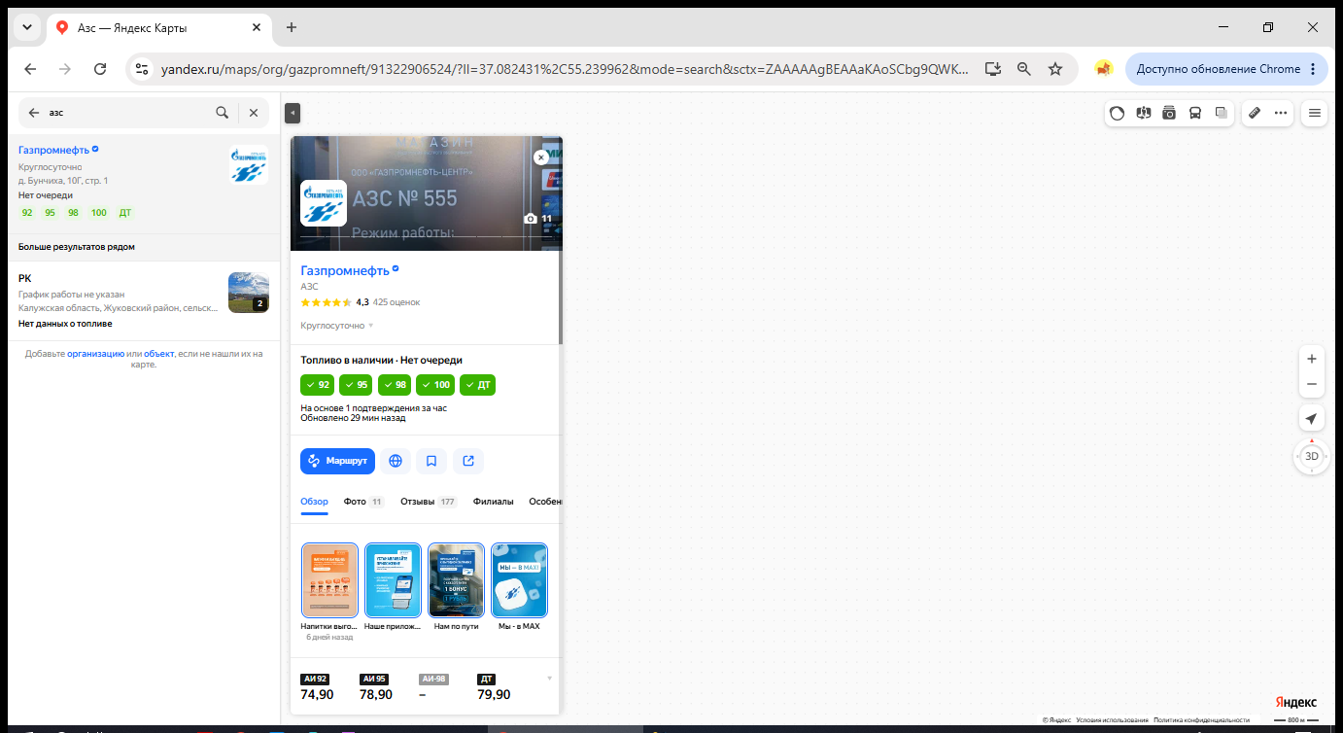Click the install app icon in address bar
Screen dimensions: 1343x733
pyautogui.click(x=992, y=69)
